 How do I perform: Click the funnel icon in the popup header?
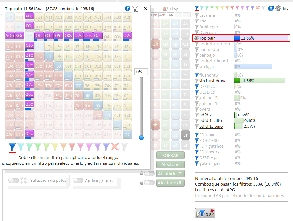135,9
